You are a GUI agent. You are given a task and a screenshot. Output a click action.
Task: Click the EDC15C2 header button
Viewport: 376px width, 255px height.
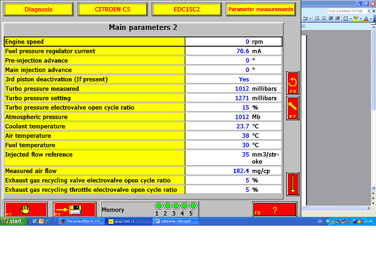tap(187, 9)
